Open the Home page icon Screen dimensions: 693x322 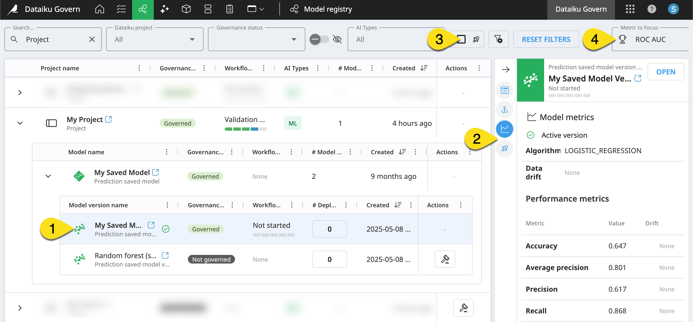click(100, 9)
